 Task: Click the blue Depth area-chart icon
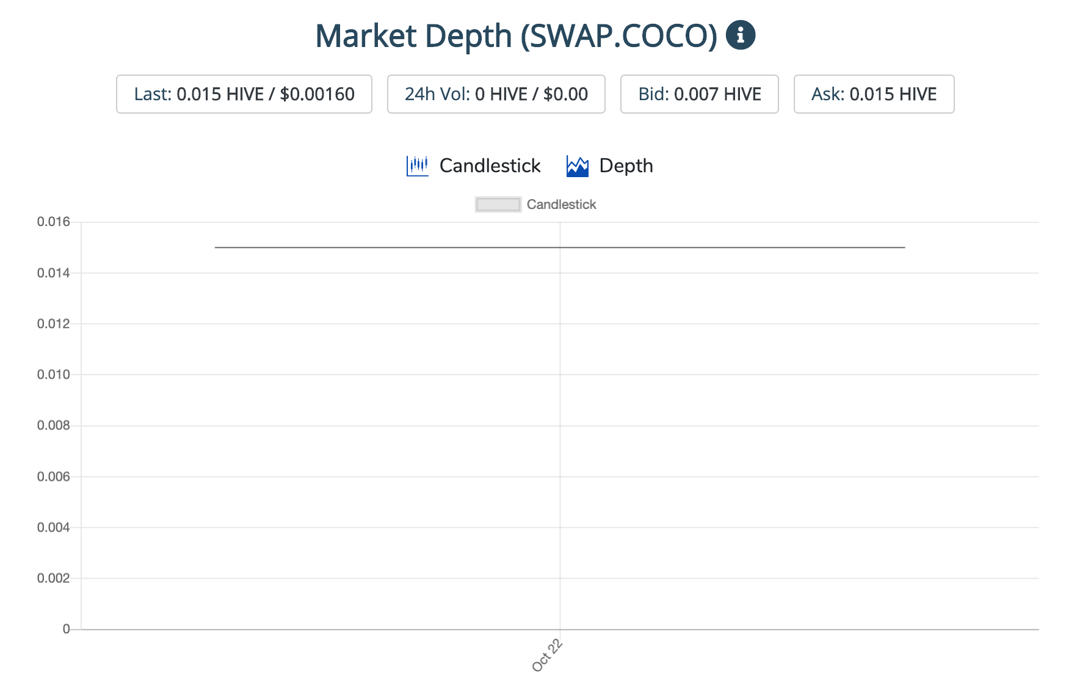[x=577, y=166]
